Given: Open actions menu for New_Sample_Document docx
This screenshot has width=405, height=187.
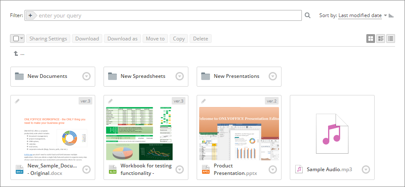Looking at the screenshot, I should 86,170.
